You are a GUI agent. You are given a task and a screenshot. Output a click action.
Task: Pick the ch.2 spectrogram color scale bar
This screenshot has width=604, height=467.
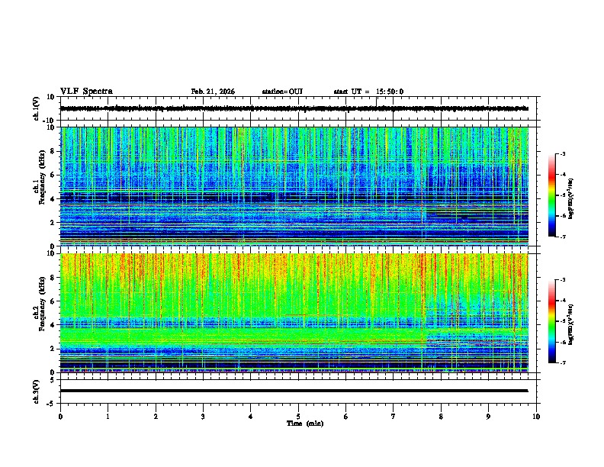pyautogui.click(x=552, y=321)
